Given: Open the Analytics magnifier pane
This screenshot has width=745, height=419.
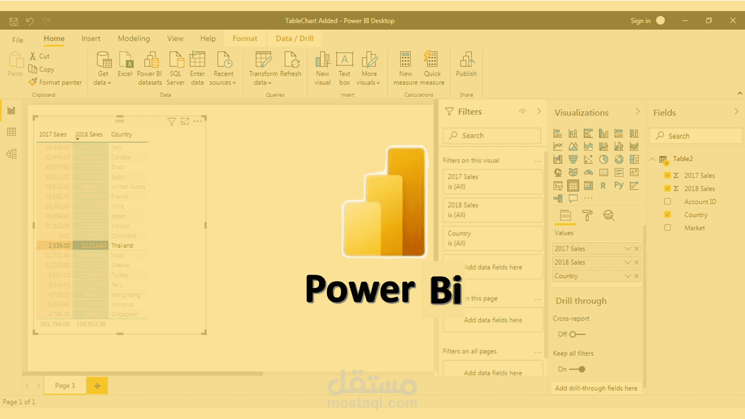Looking at the screenshot, I should pos(609,215).
